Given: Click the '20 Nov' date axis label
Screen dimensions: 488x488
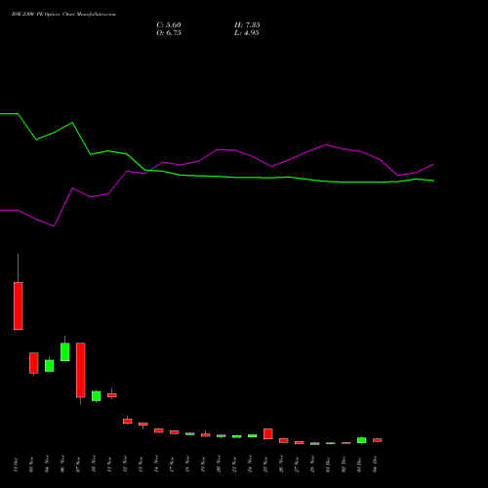Looking at the screenshot, I should [219, 465].
